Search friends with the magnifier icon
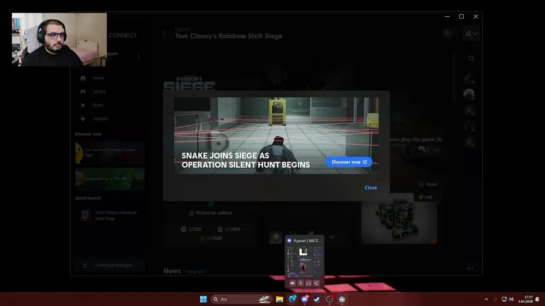The image size is (545, 306). pos(471,58)
